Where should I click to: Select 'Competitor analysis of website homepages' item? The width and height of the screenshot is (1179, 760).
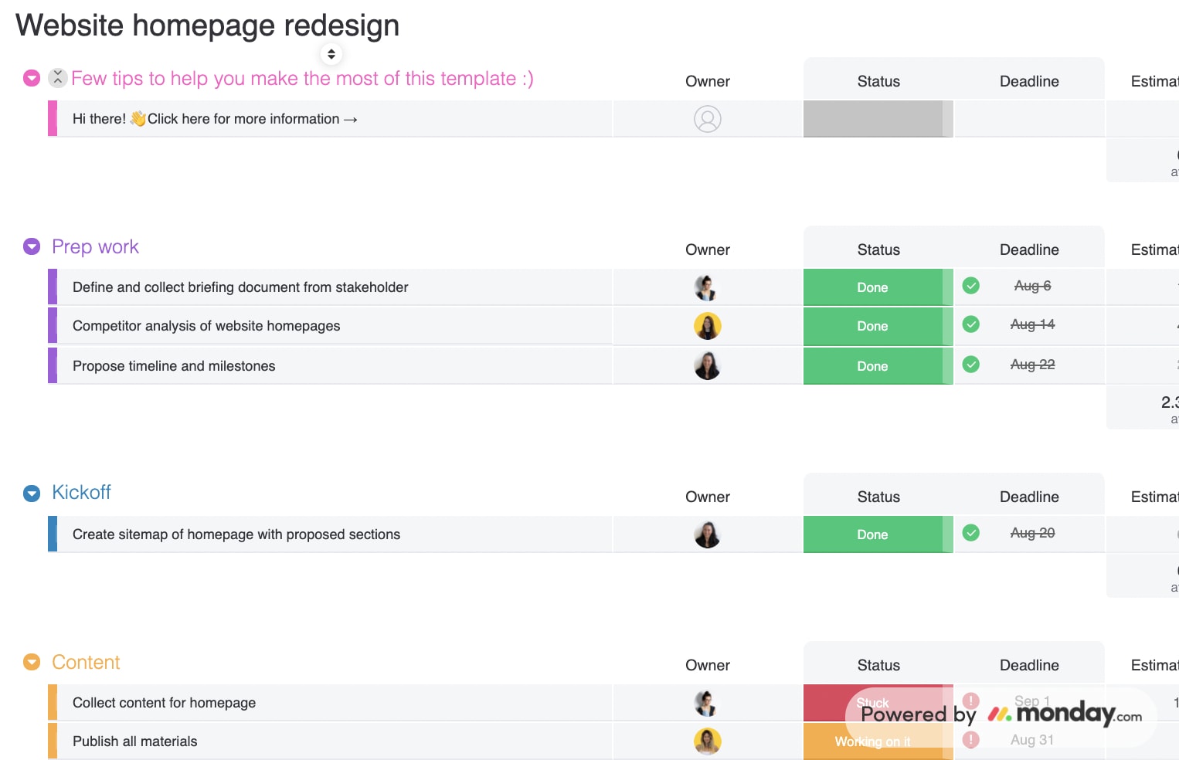(x=206, y=326)
